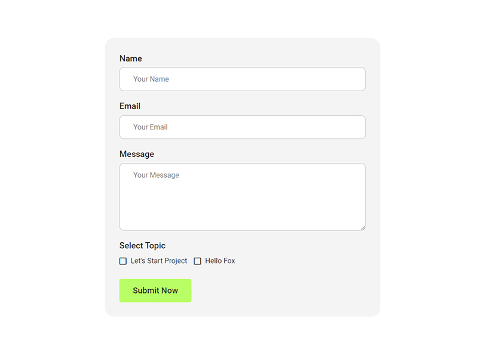The height and width of the screenshot is (358, 478).
Task: Enable the Hello Fox checkbox
Action: [198, 261]
